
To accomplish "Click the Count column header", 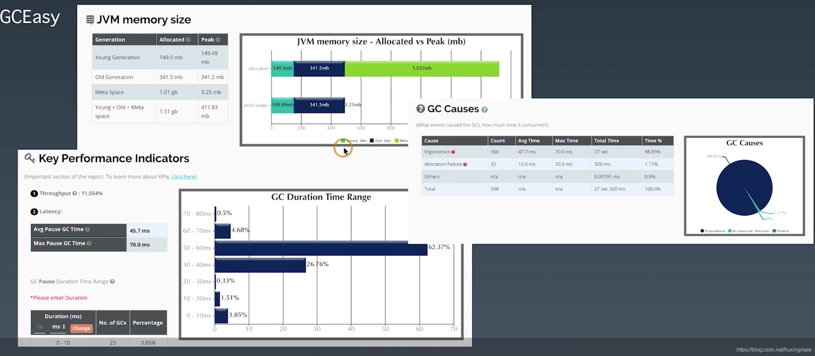I will [x=501, y=140].
